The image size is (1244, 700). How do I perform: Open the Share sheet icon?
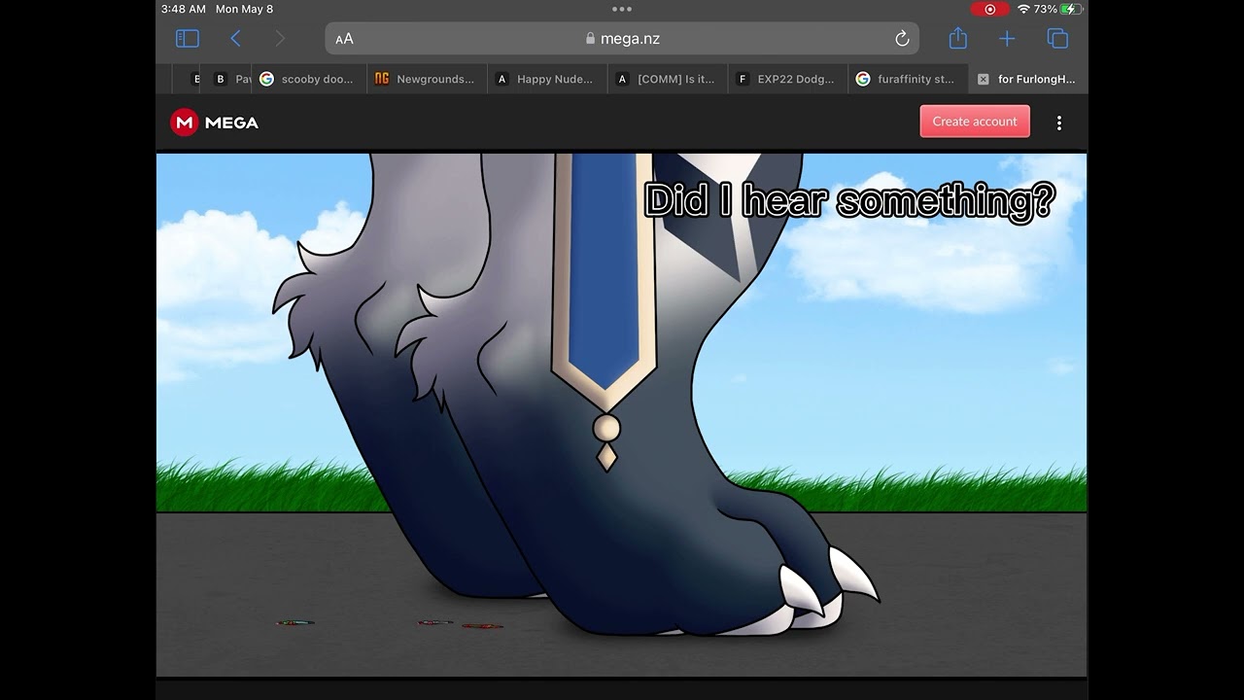(958, 38)
